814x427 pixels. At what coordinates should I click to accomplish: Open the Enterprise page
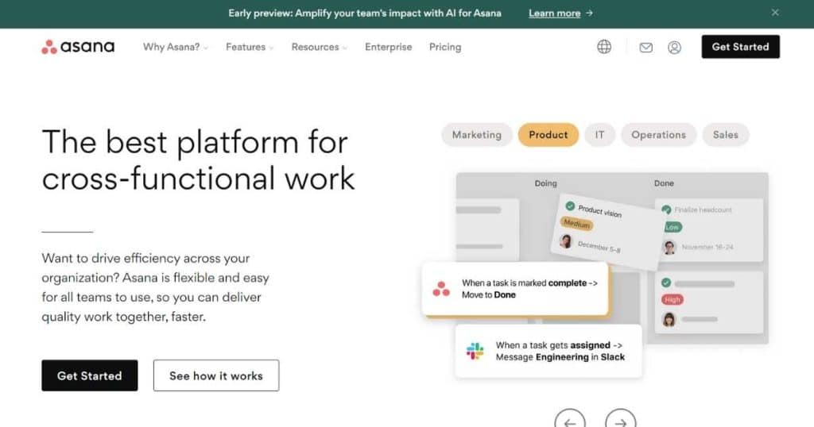[x=388, y=47]
